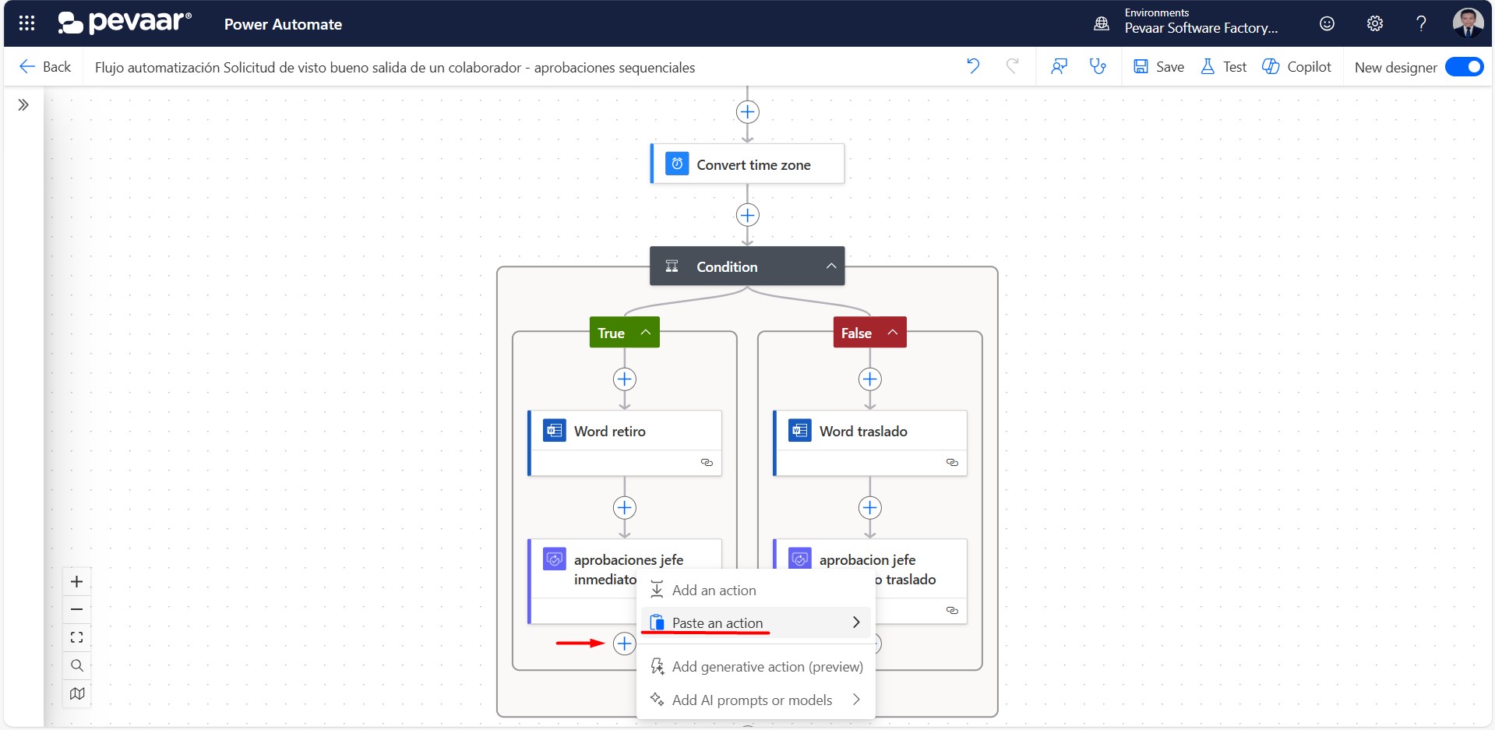Select Add an action from menu
The width and height of the screenshot is (1495, 730).
pyautogui.click(x=756, y=591)
